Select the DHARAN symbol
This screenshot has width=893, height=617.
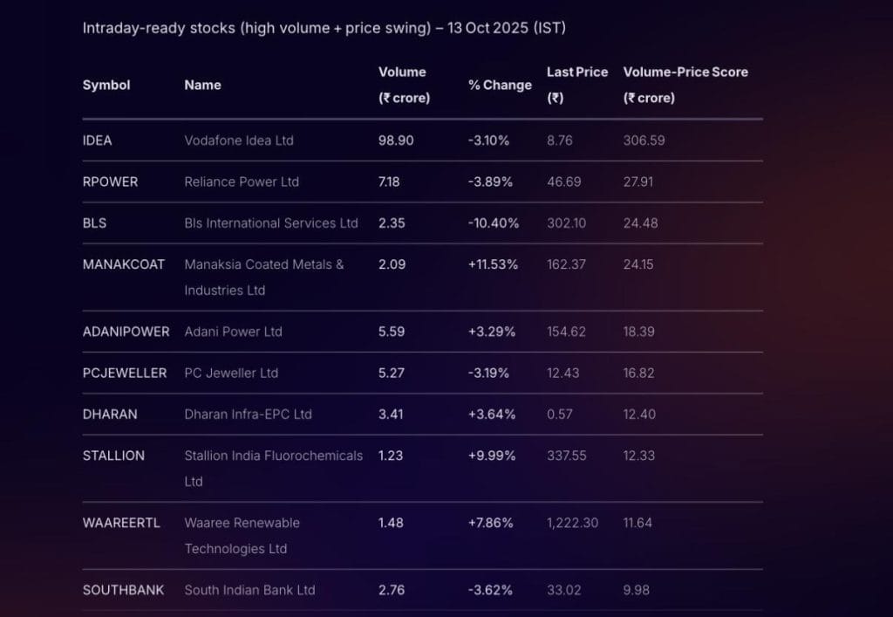click(110, 414)
